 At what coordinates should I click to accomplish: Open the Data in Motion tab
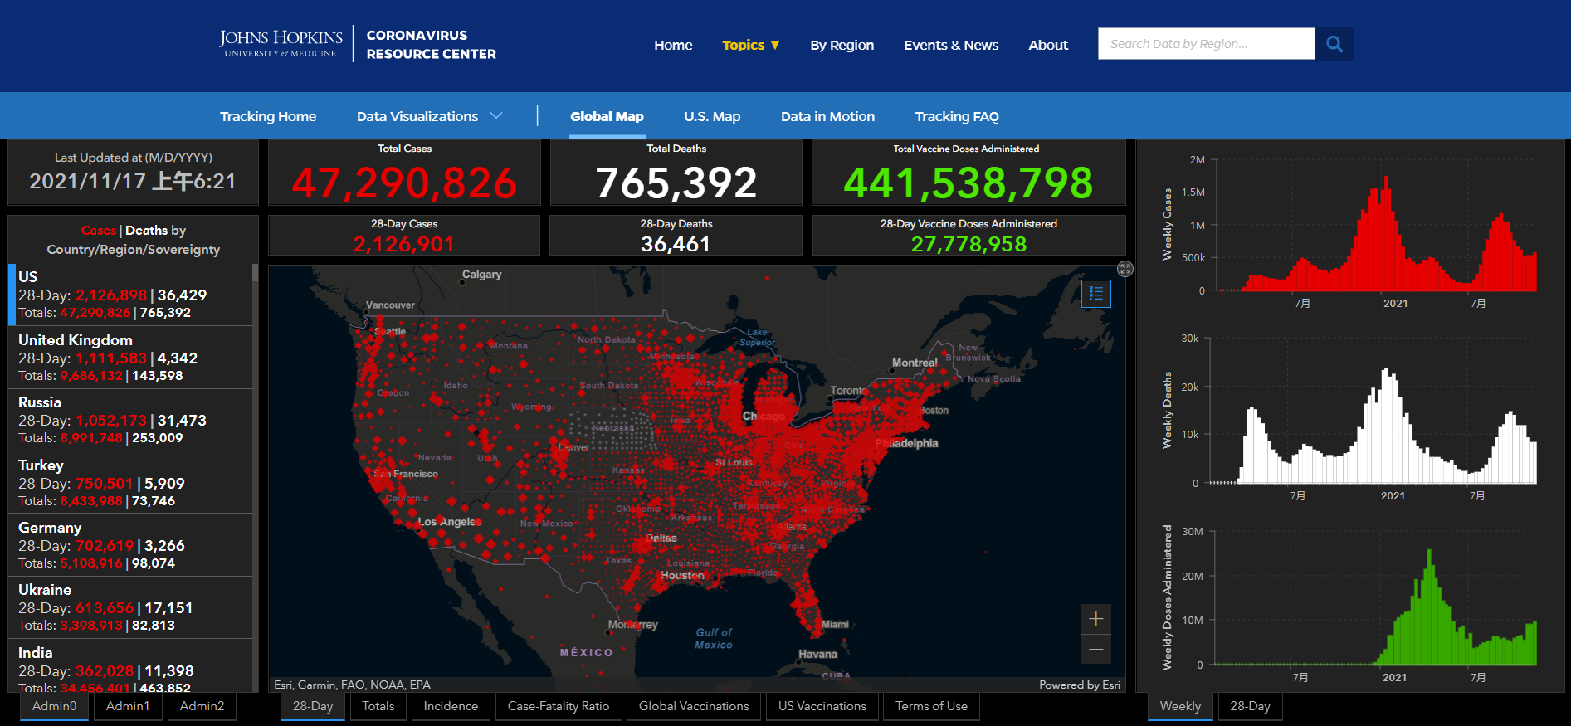coord(827,116)
